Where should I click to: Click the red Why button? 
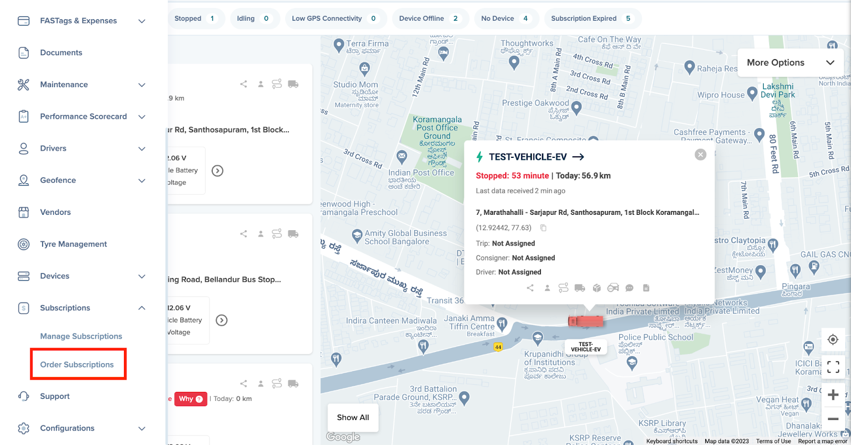190,399
